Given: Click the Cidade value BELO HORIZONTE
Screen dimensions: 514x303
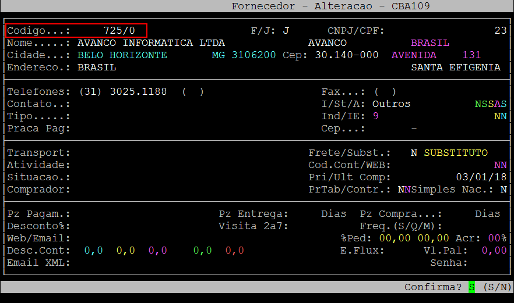Looking at the screenshot, I should point(122,55).
